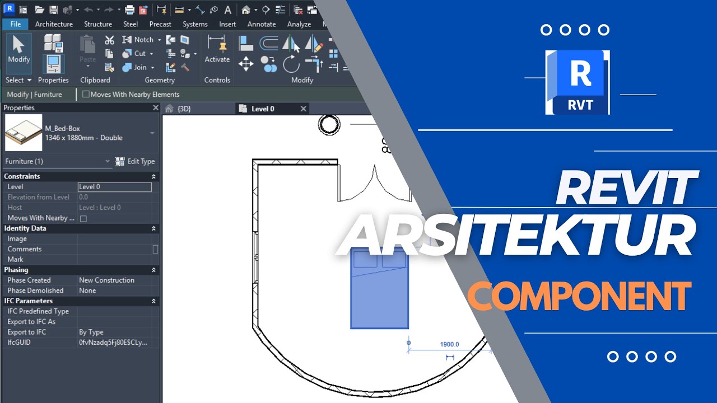Click the checkbox beside Comments field
The height and width of the screenshot is (403, 717).
click(x=155, y=249)
